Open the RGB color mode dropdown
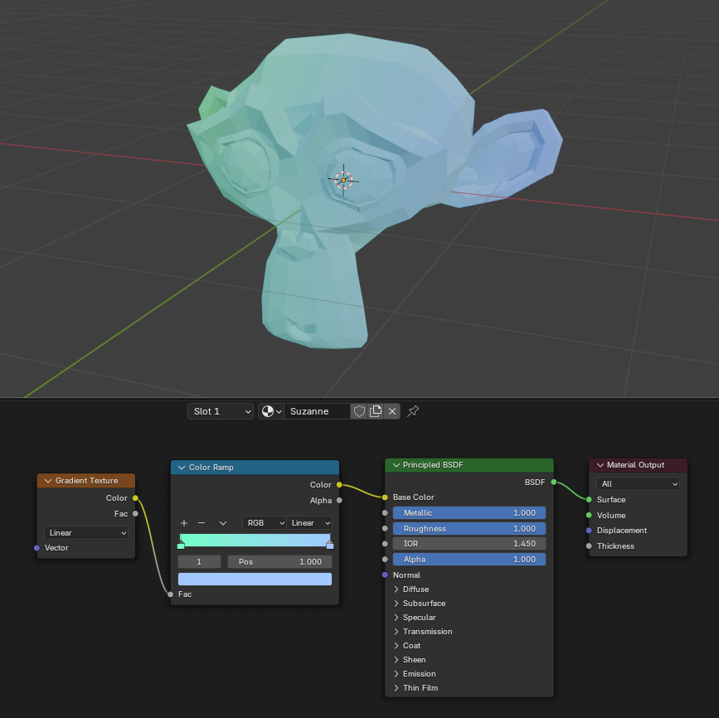719x718 pixels. [x=264, y=523]
